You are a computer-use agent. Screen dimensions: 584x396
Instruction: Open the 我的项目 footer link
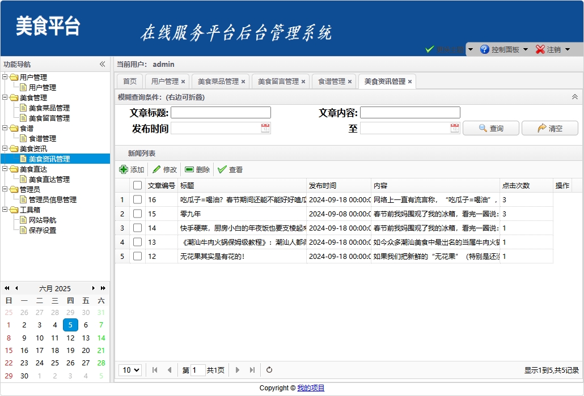pos(311,388)
